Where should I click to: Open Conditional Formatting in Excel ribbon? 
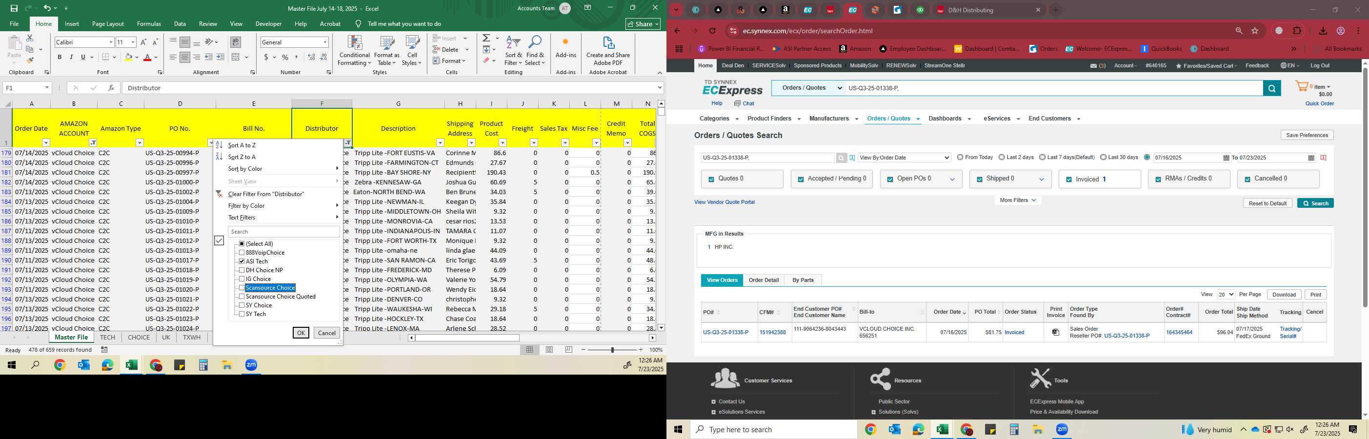coord(355,52)
